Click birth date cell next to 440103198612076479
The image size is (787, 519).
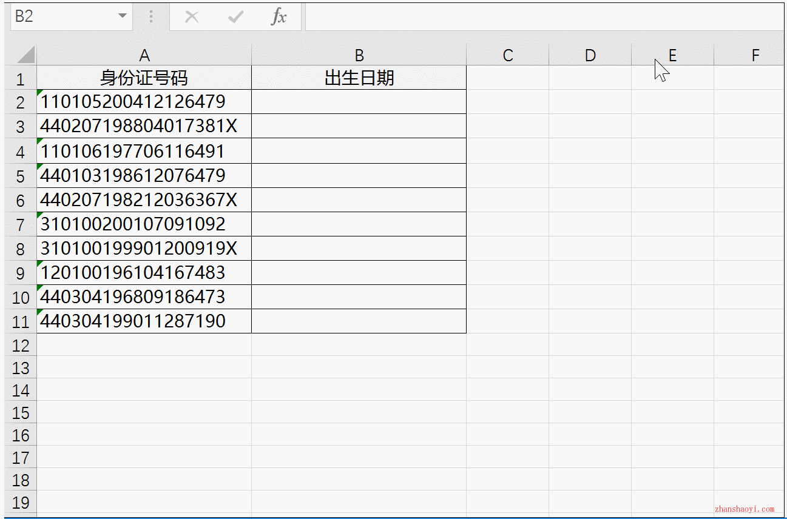tap(359, 175)
